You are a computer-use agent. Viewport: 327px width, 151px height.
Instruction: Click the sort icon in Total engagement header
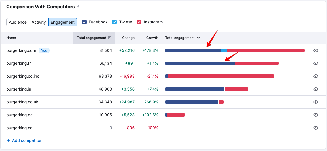pos(109,38)
